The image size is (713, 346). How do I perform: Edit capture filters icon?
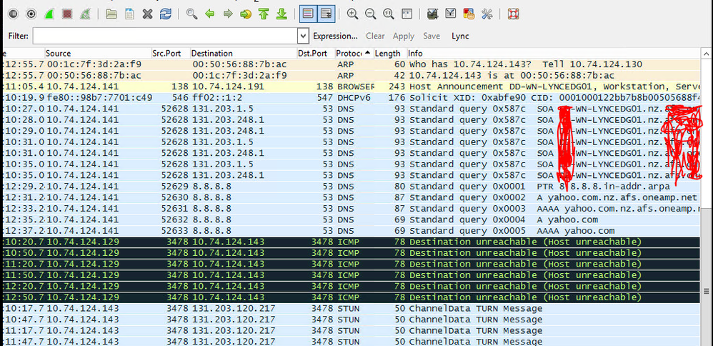point(432,14)
